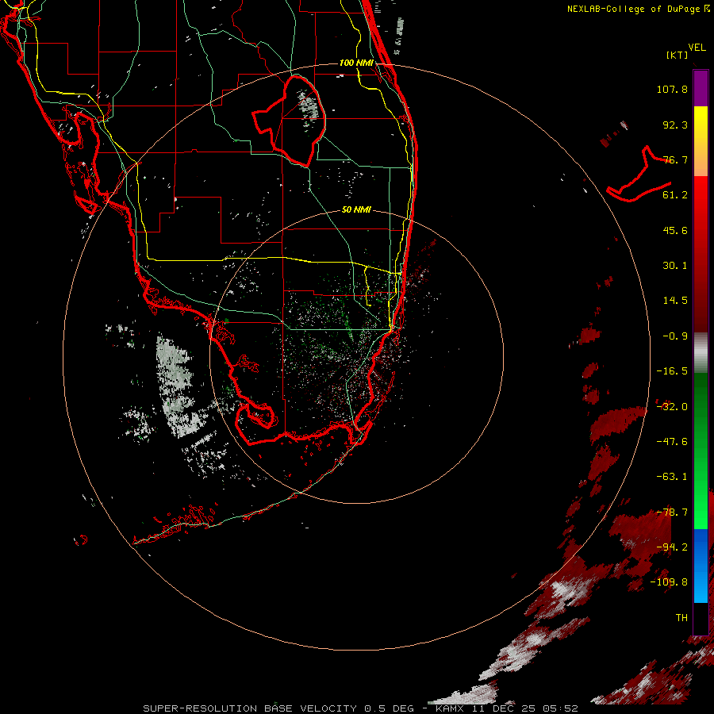Click the -78.7 value on velocity scale
The height and width of the screenshot is (714, 714).
pyautogui.click(x=672, y=512)
